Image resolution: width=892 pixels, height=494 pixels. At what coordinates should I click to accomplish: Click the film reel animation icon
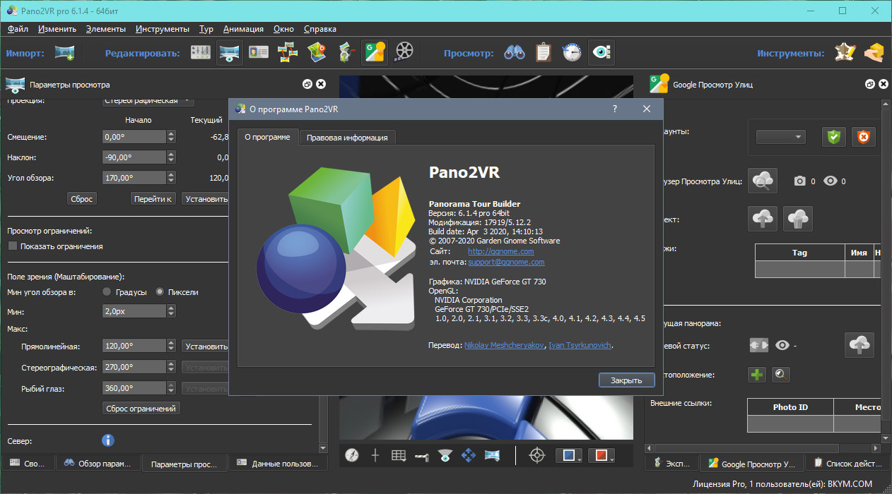pos(404,53)
